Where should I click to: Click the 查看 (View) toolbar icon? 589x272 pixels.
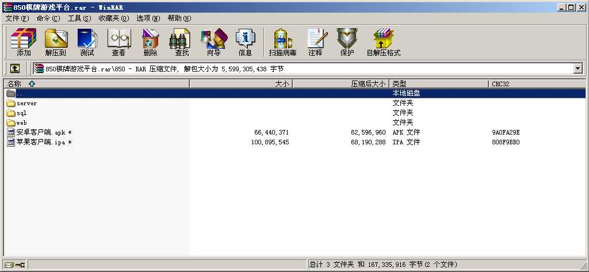[118, 38]
